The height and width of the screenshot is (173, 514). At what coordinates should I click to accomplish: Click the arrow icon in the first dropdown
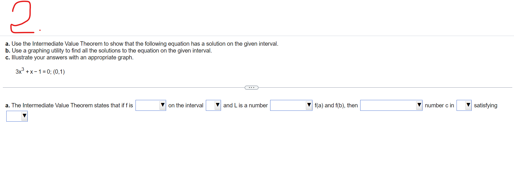point(162,105)
